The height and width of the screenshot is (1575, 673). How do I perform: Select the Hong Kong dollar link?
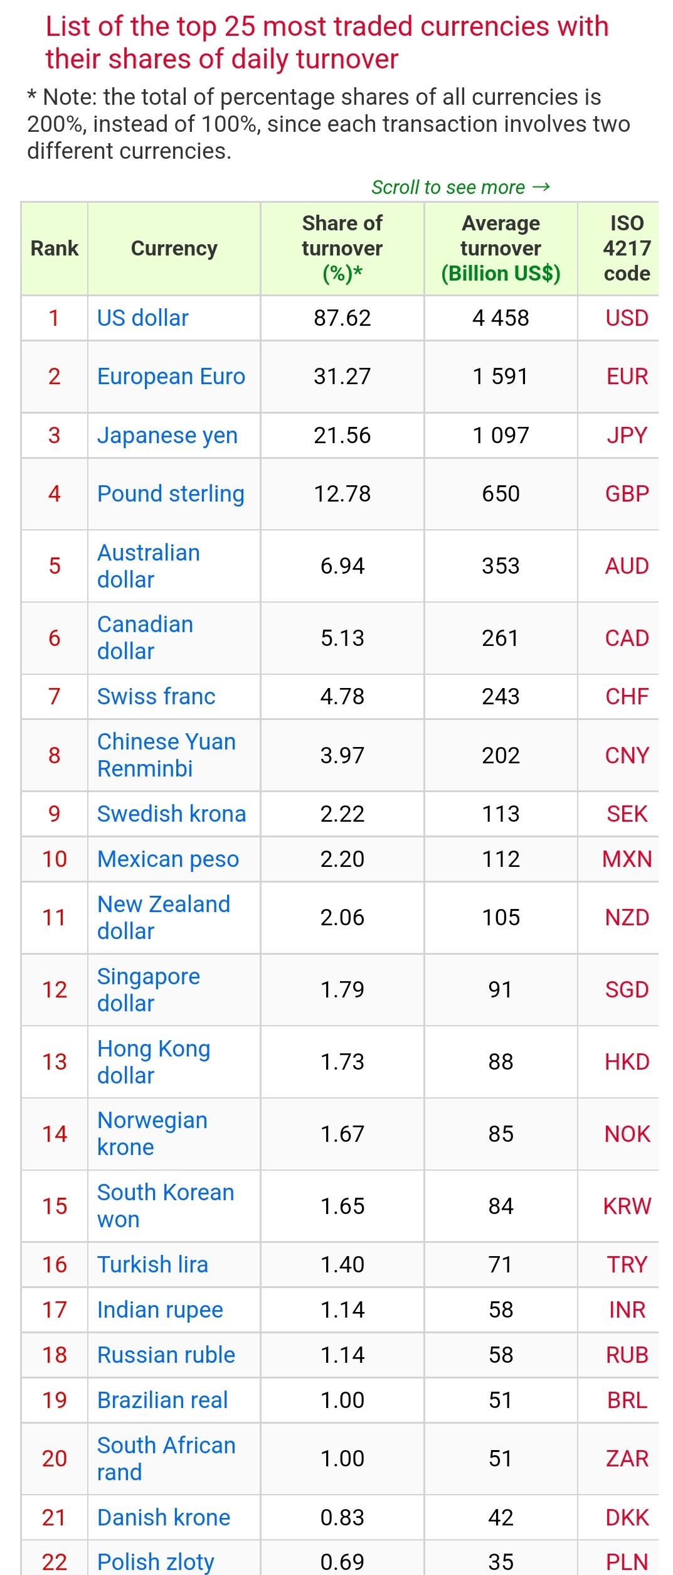pyautogui.click(x=154, y=1062)
